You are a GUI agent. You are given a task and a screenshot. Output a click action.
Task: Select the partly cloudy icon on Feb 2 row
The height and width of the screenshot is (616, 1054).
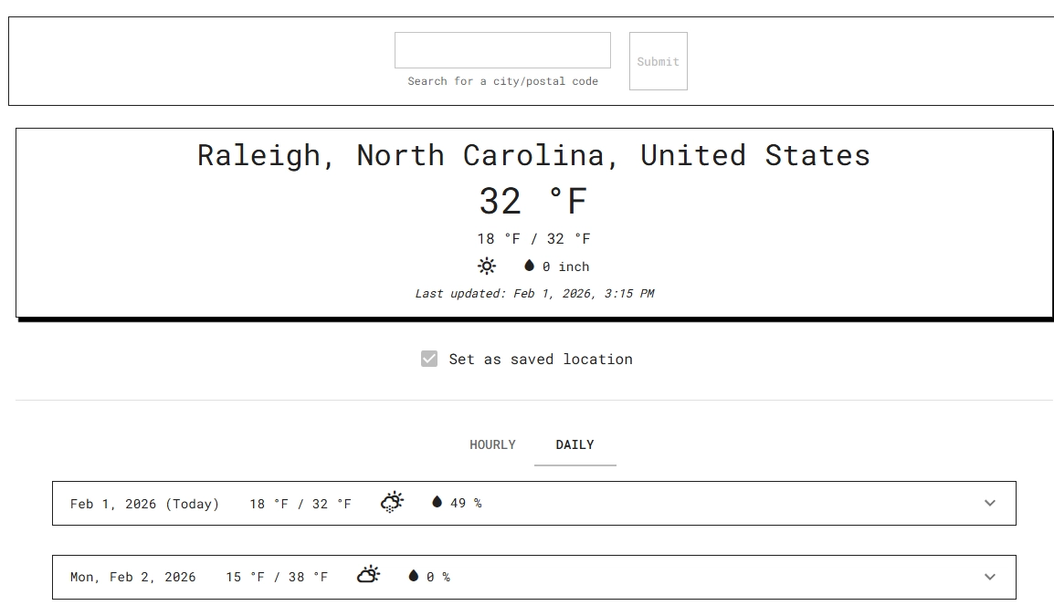[x=367, y=575]
